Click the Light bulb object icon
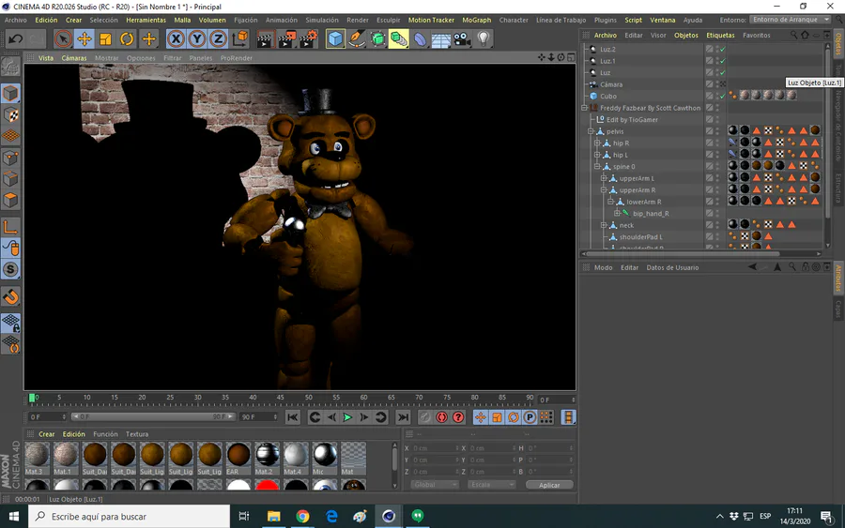 484,38
